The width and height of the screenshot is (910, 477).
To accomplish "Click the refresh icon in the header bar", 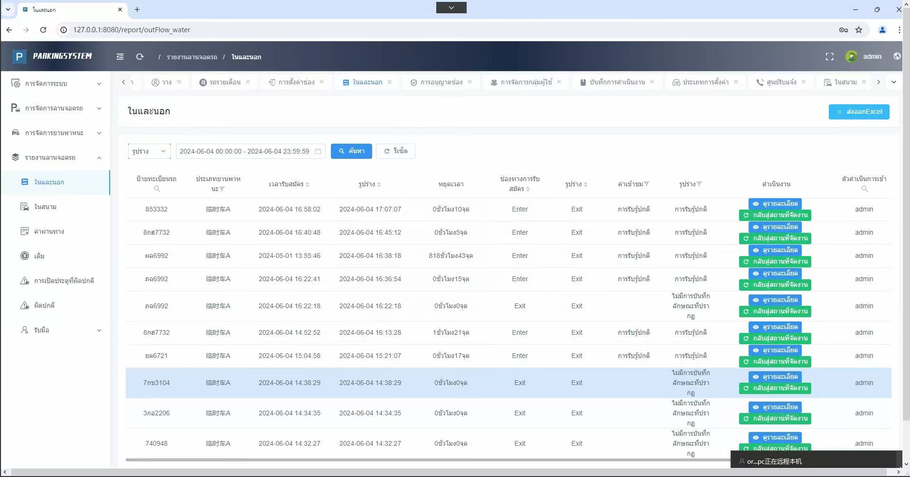I will [140, 56].
